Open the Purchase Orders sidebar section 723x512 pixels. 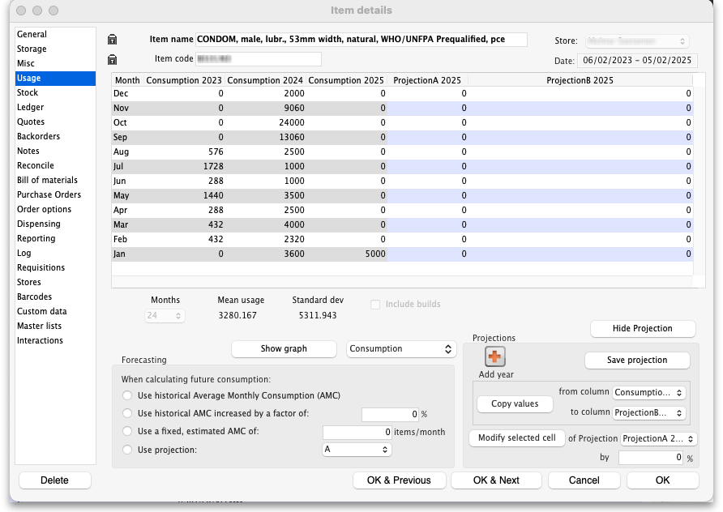(49, 195)
